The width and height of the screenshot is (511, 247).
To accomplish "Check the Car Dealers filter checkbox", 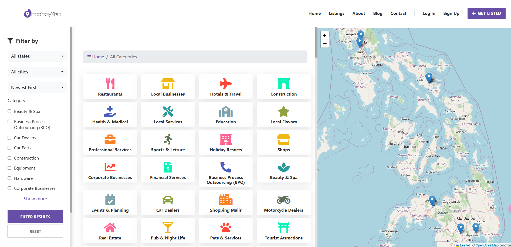I will point(9,138).
